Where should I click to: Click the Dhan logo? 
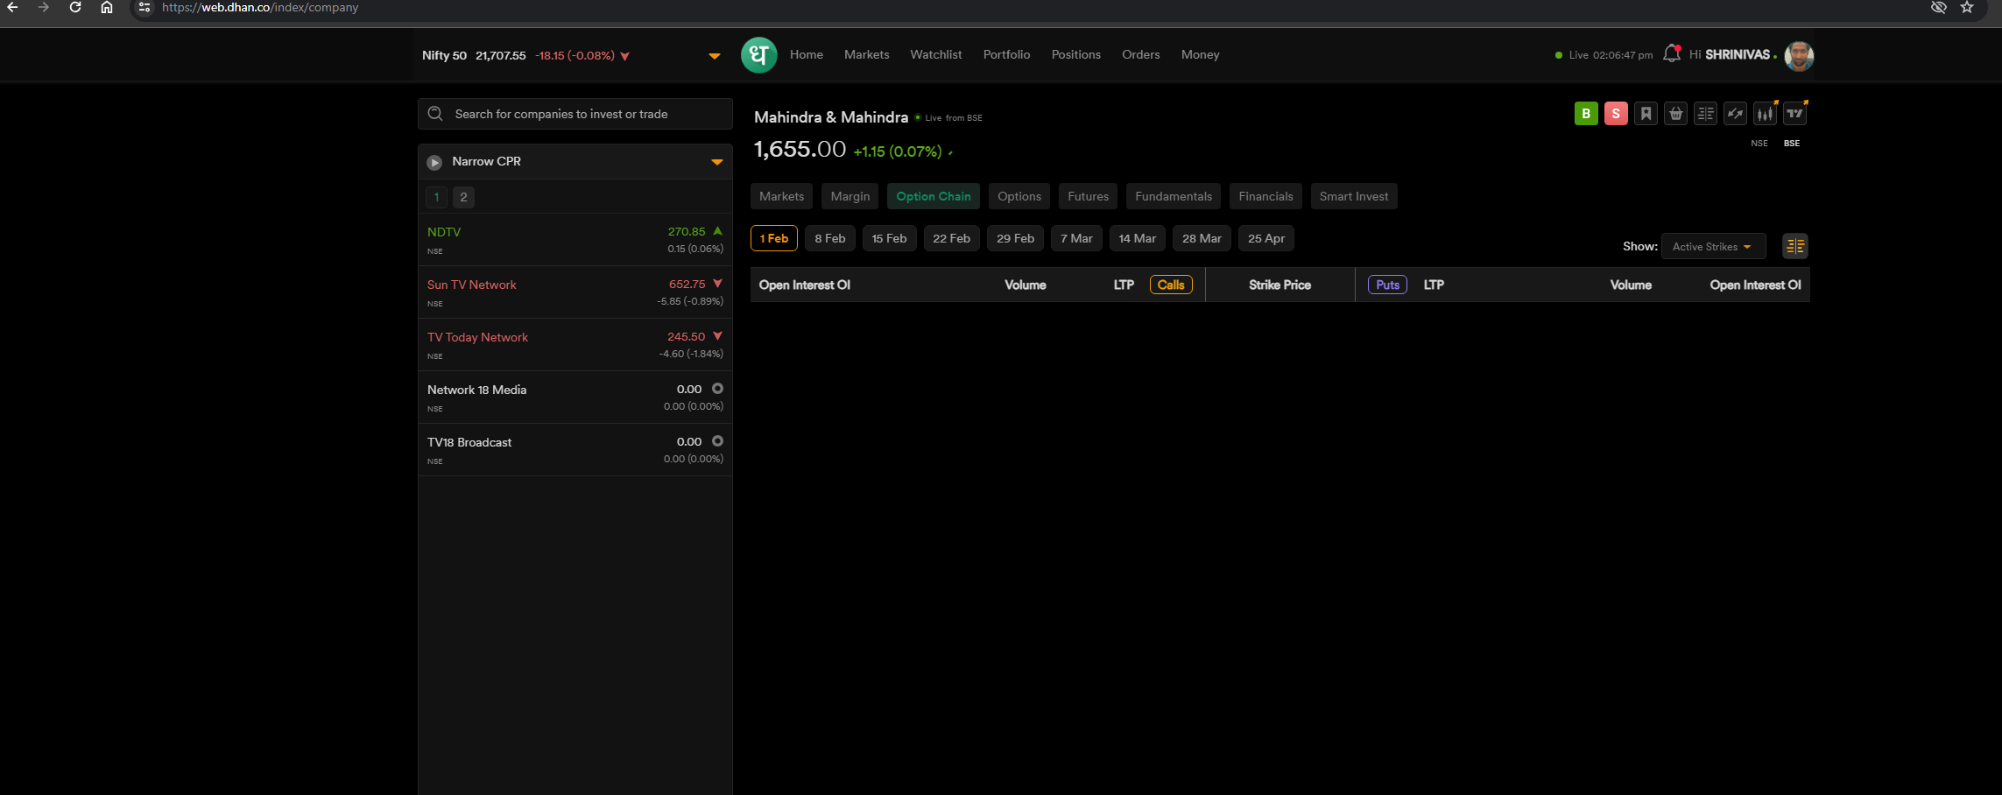tap(758, 55)
